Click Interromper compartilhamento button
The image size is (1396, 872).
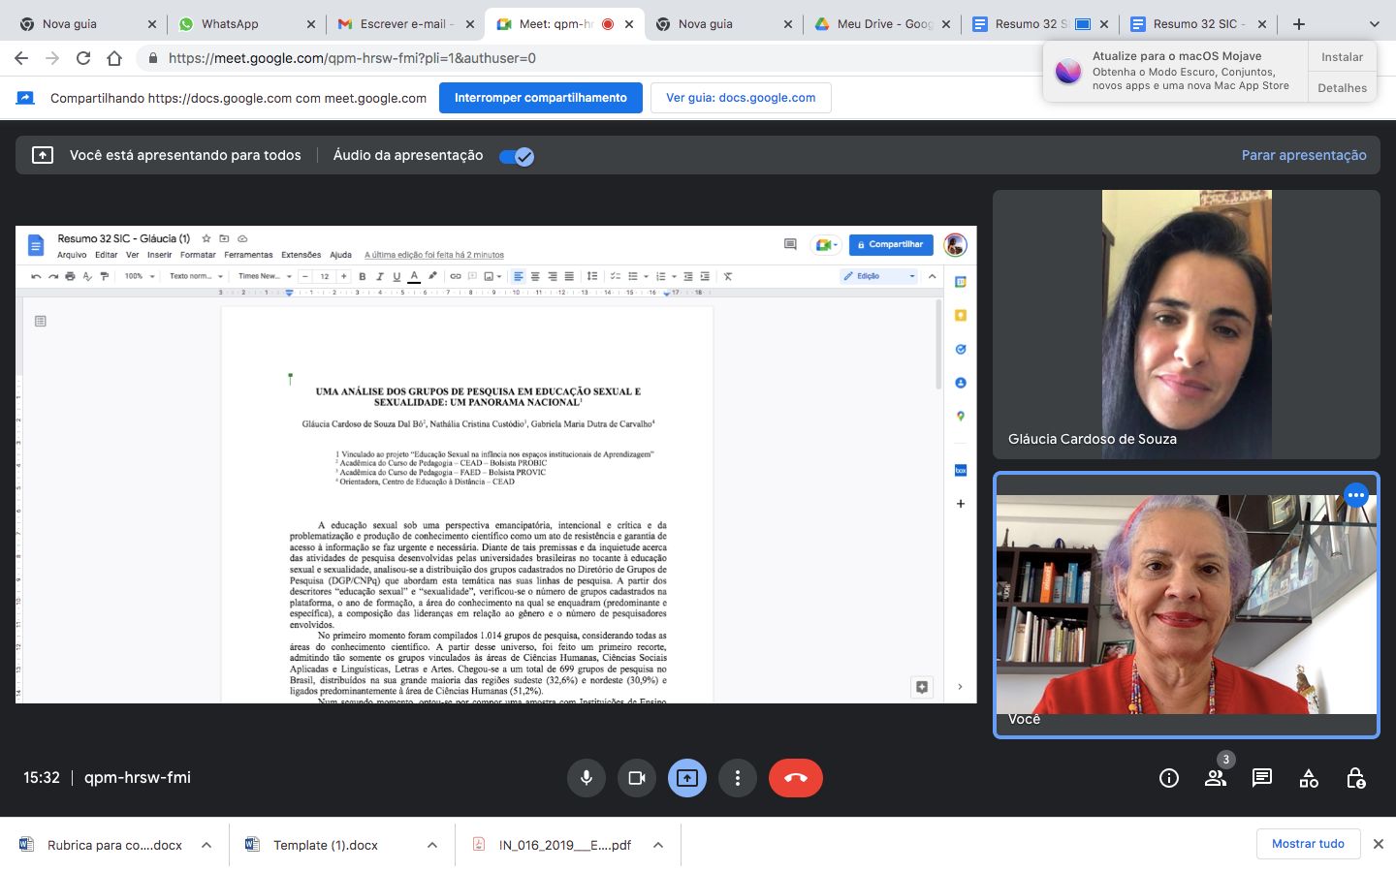pos(540,98)
